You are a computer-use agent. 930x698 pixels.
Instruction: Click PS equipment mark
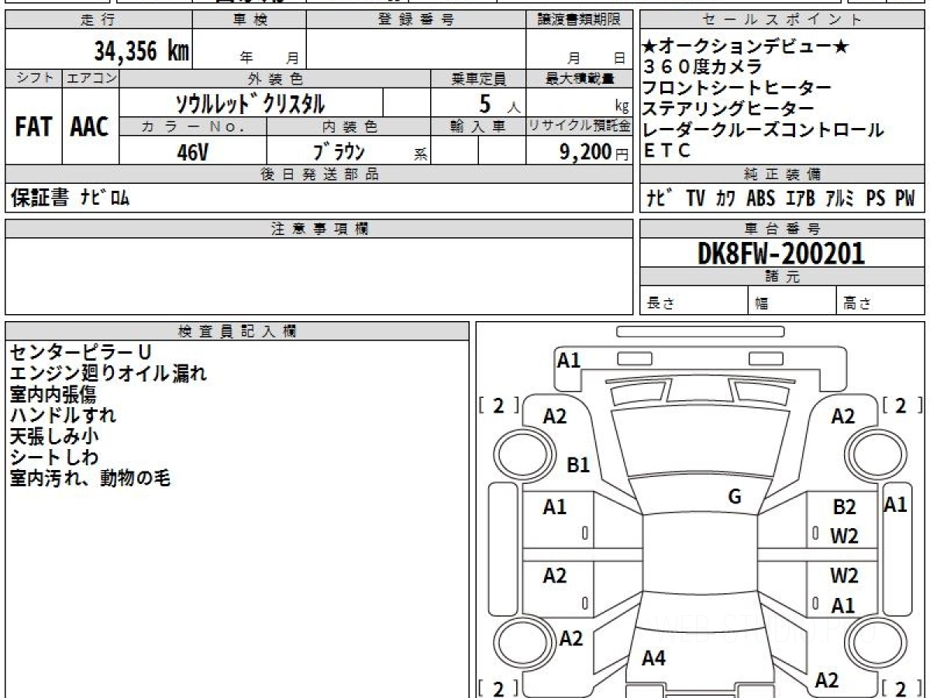[876, 199]
